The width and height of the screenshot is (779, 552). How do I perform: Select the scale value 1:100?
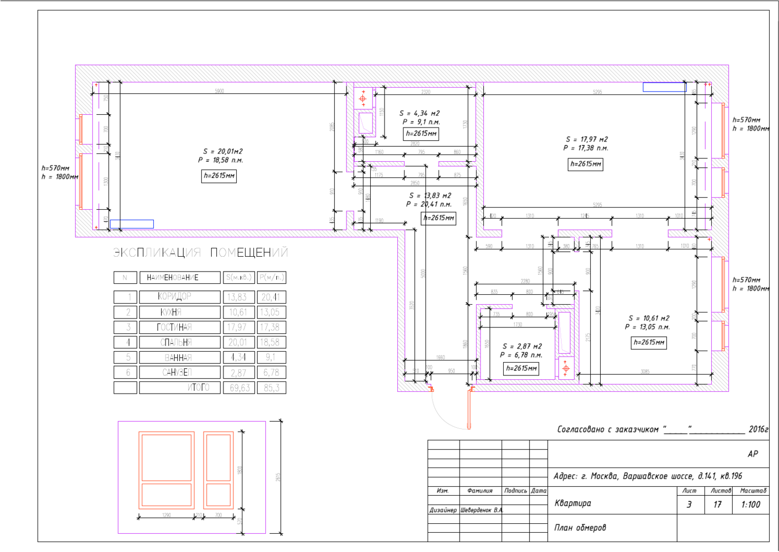point(750,505)
